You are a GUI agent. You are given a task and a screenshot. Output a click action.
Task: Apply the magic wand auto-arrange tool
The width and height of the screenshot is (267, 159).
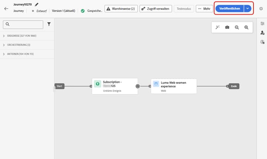[x=218, y=27]
